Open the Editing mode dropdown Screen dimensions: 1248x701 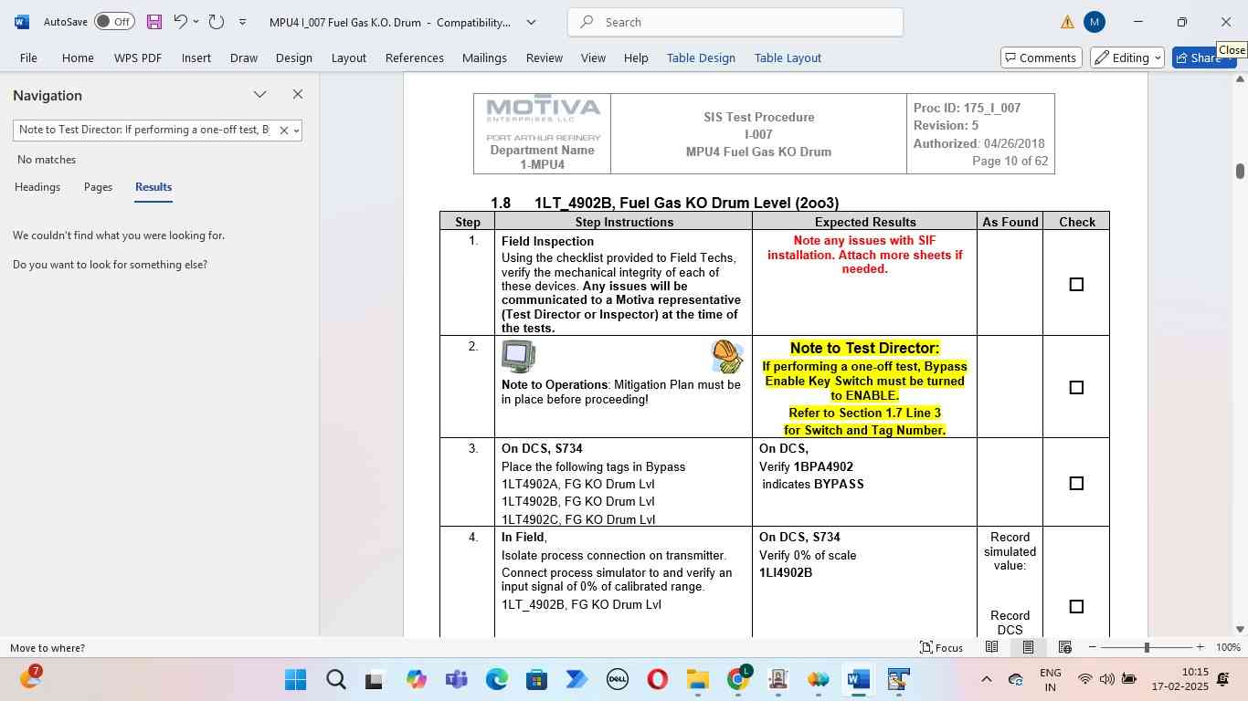click(x=1128, y=58)
